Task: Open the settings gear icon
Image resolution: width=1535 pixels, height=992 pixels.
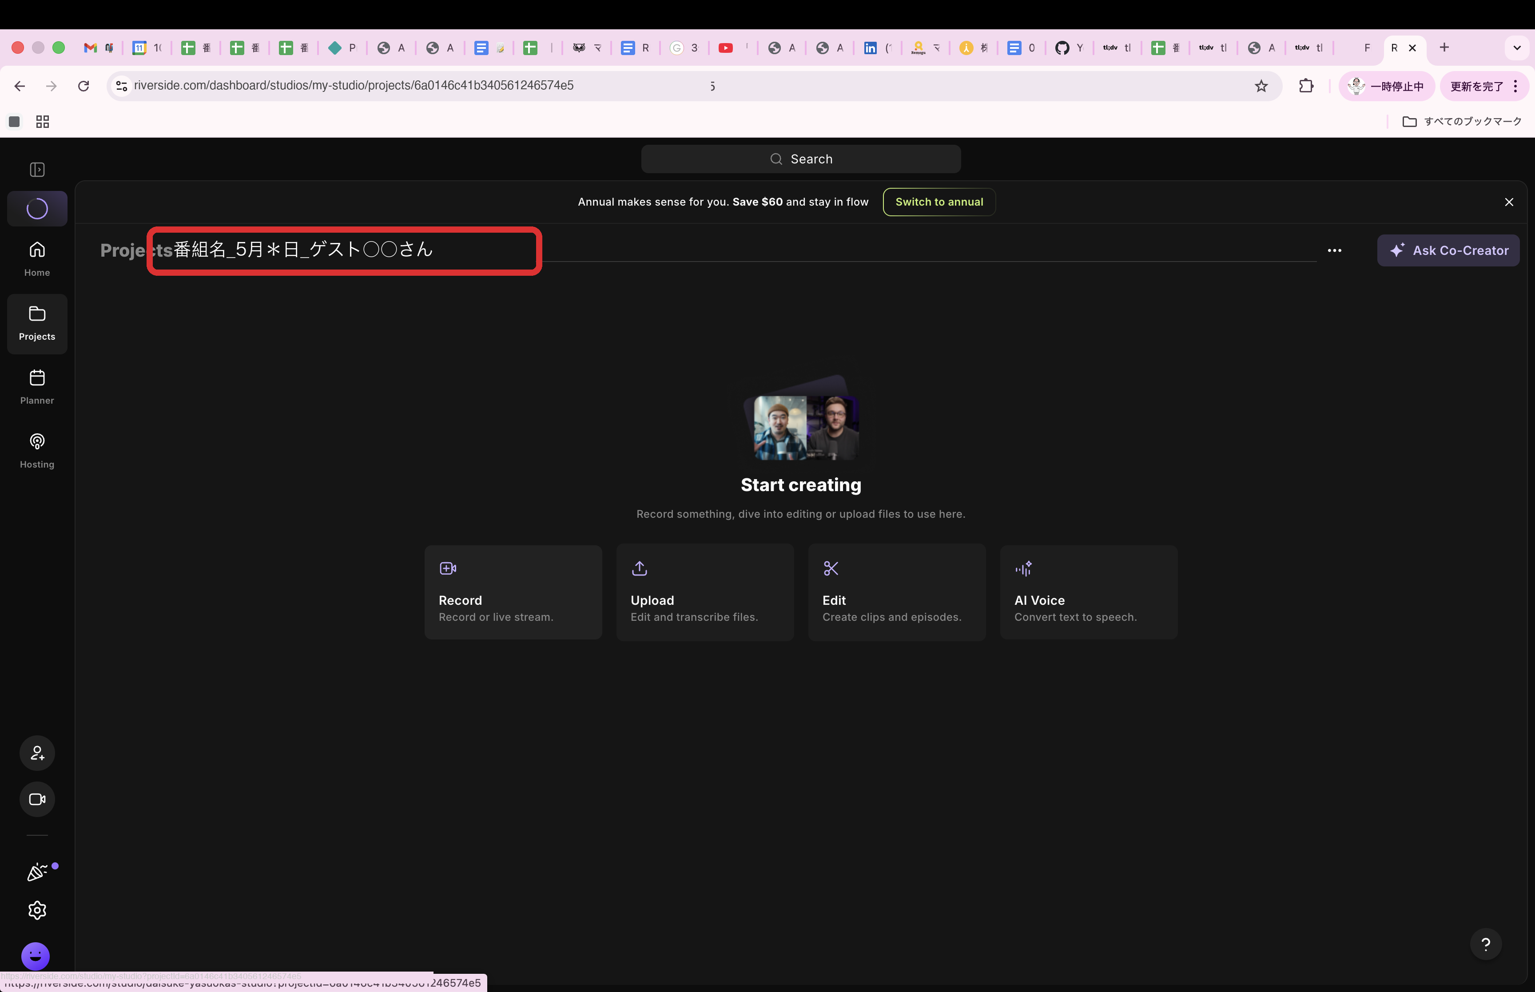Action: [x=37, y=910]
